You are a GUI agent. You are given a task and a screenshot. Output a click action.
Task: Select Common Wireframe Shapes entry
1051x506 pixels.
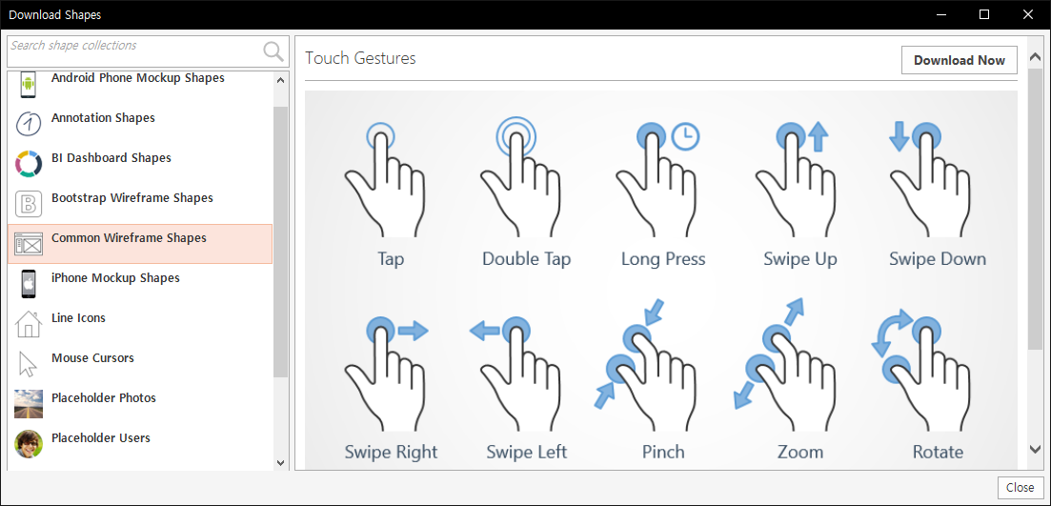pos(140,244)
